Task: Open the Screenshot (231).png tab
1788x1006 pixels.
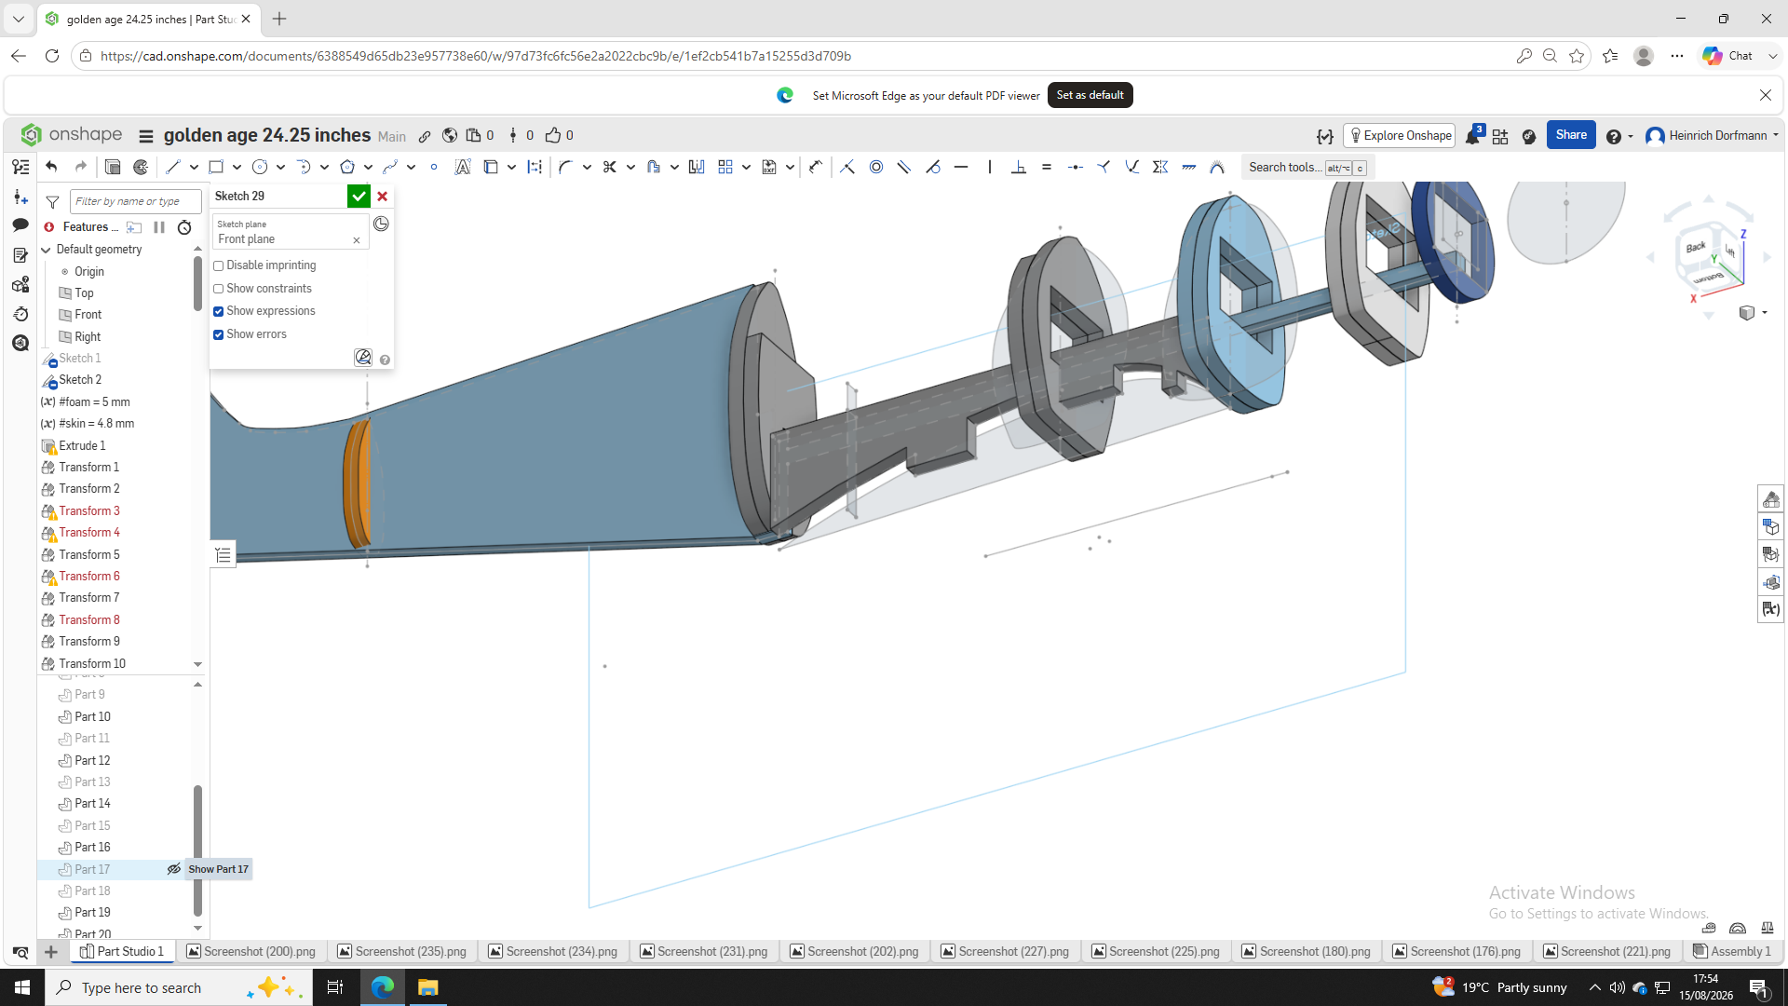Action: [x=704, y=951]
